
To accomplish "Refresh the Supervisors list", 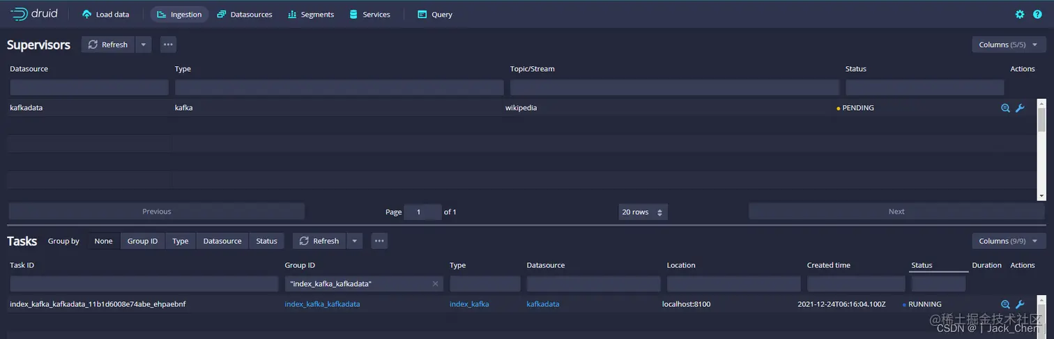I will point(107,45).
